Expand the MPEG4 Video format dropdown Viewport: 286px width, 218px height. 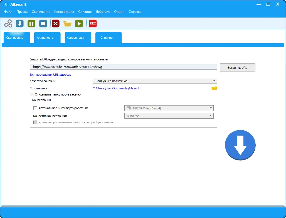pos(210,108)
